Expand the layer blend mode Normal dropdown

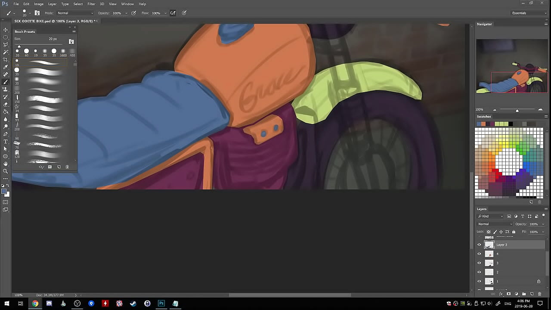pyautogui.click(x=495, y=224)
